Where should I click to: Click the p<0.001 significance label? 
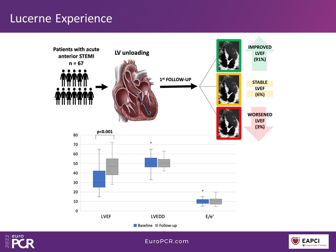[105, 131]
